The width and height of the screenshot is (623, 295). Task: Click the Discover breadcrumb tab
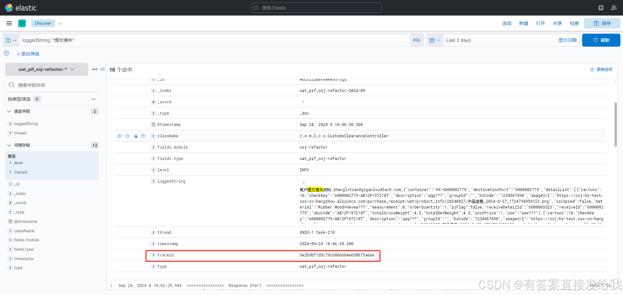(x=43, y=23)
